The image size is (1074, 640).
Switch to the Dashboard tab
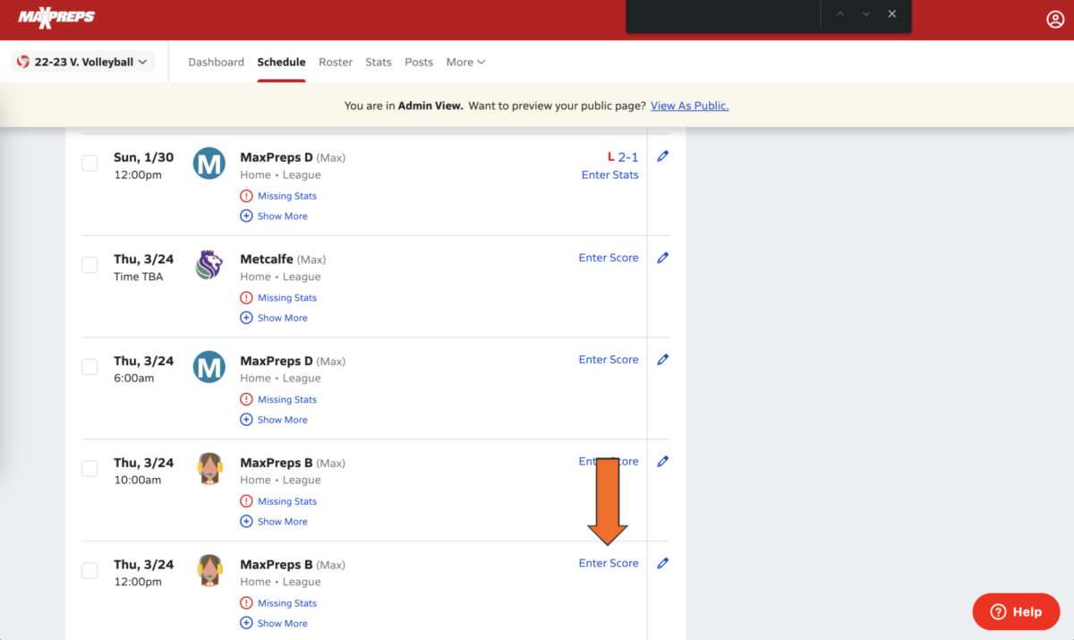(216, 62)
